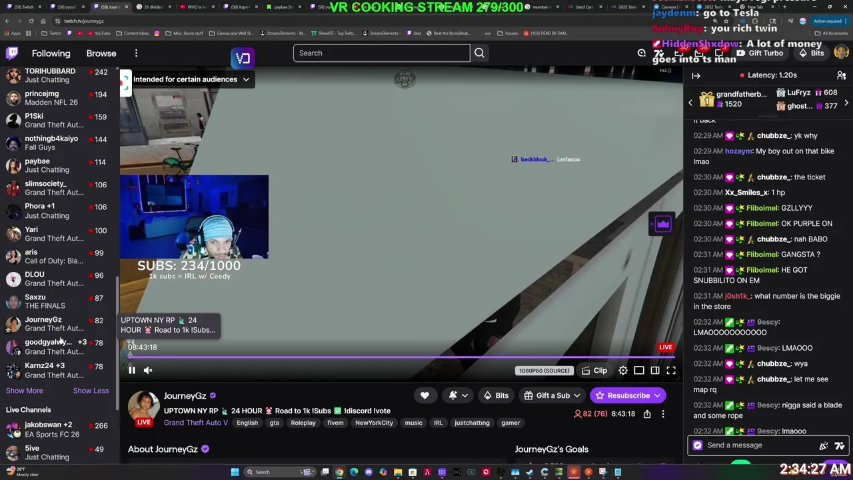853x480 pixels.
Task: Open the jakobswan +2 live channel
Action: click(x=59, y=429)
